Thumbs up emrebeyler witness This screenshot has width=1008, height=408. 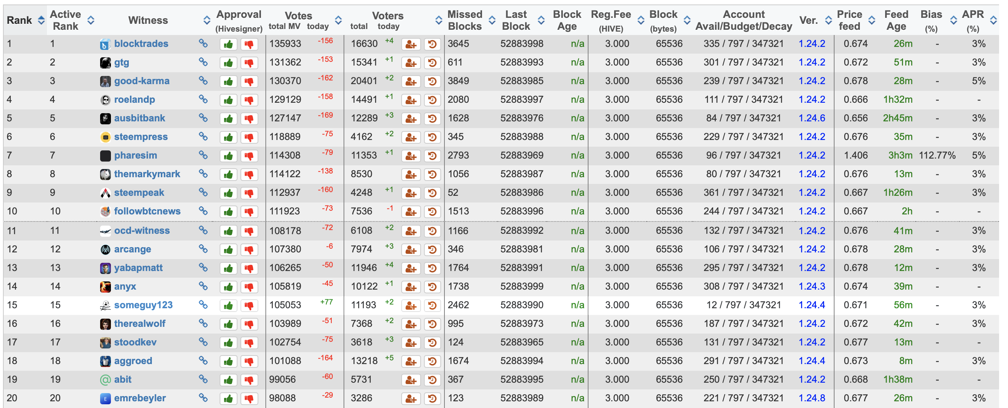pos(229,399)
